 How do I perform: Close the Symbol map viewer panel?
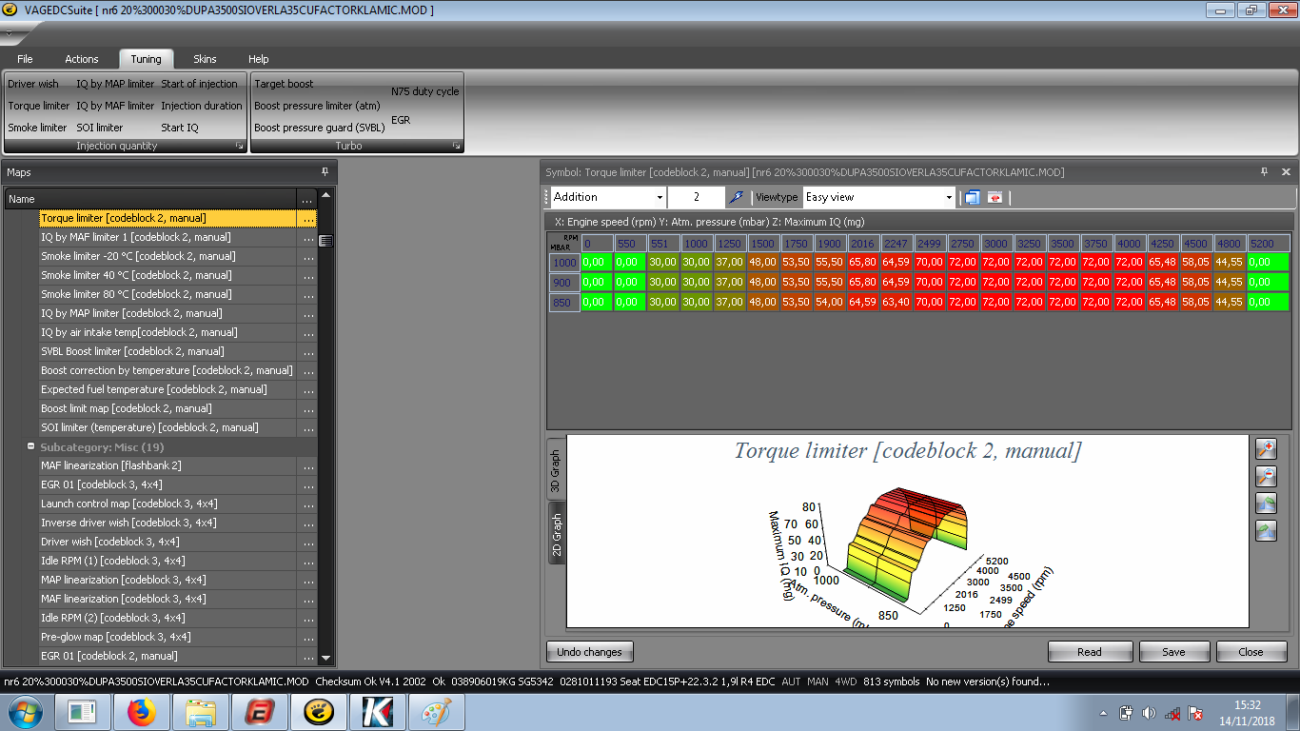(x=1286, y=172)
